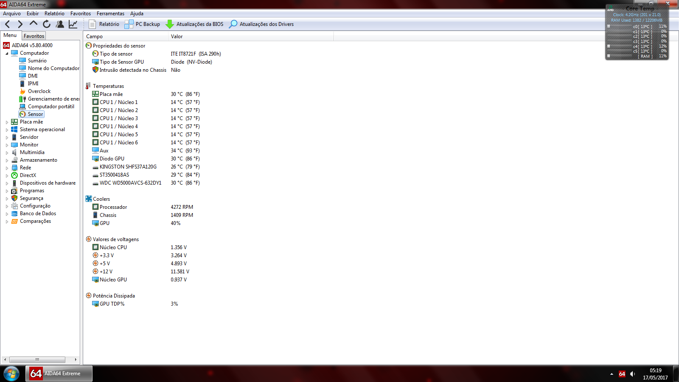Go back with the left arrow toolbar icon
The image size is (679, 382).
(7, 24)
